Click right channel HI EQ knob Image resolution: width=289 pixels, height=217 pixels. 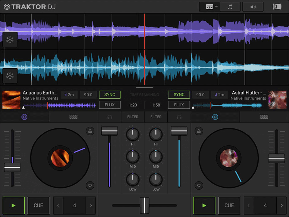coord(156,134)
